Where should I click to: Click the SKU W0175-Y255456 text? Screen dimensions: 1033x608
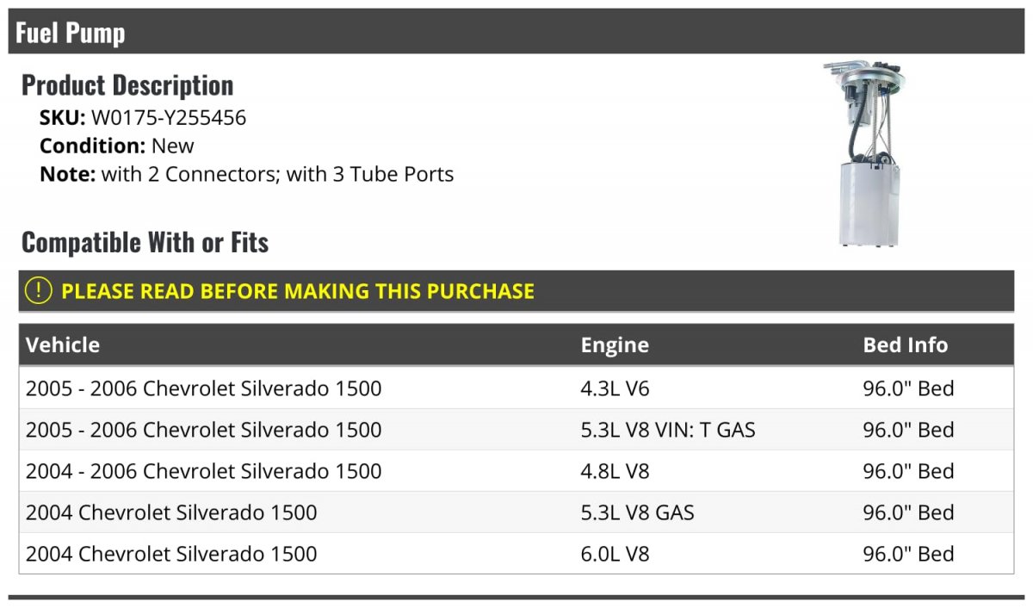tap(143, 118)
